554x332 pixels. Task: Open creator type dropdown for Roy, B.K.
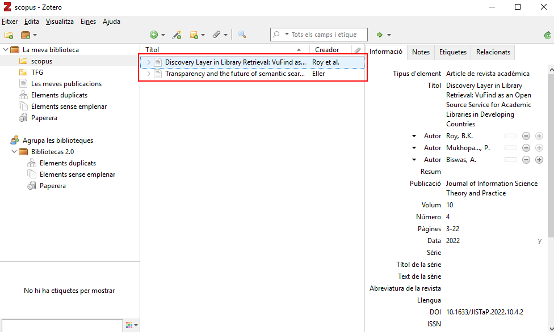tap(414, 136)
